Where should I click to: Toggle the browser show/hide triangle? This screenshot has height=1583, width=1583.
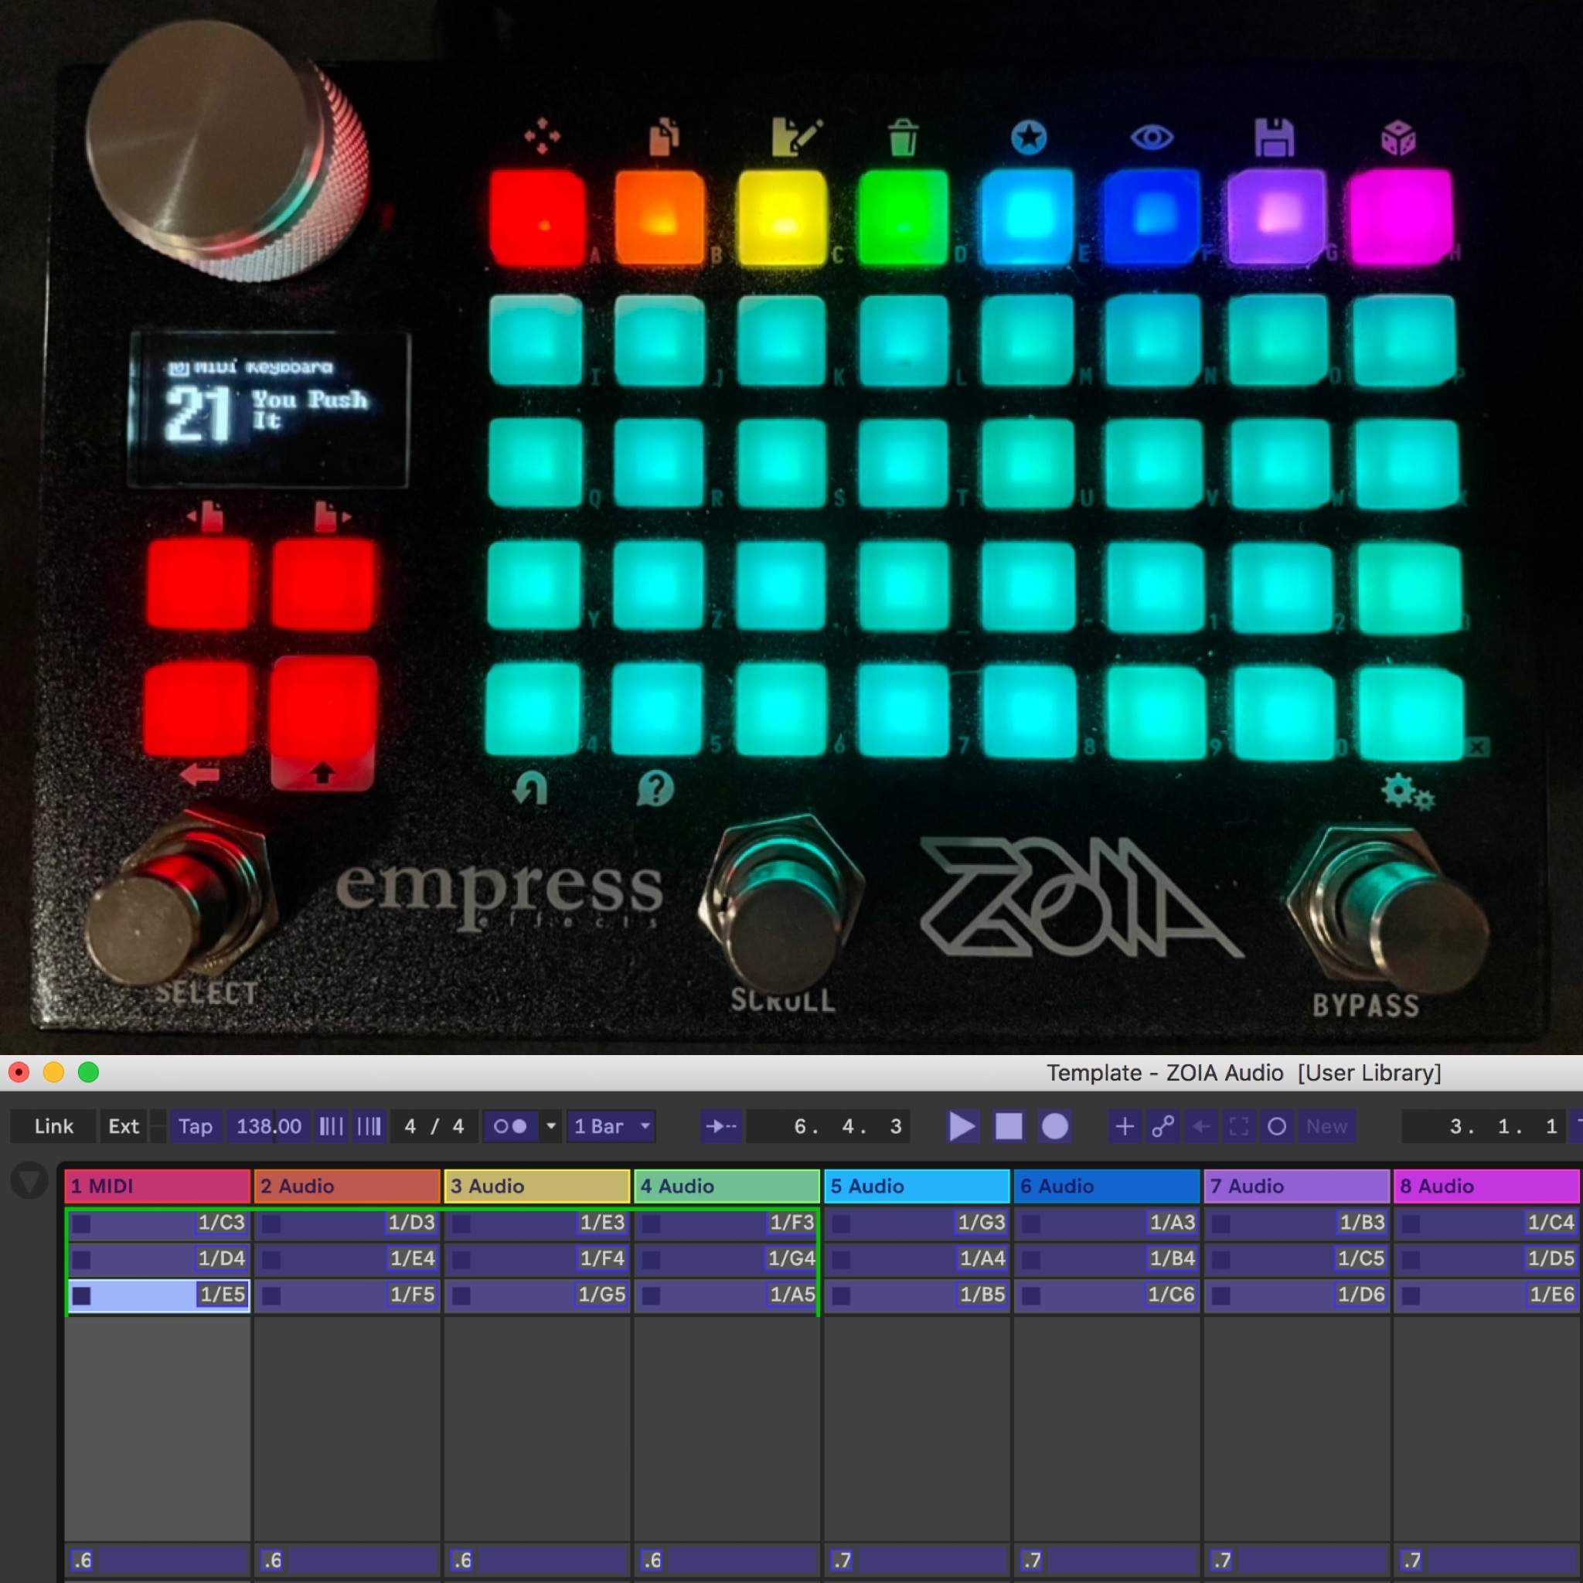tap(29, 1182)
